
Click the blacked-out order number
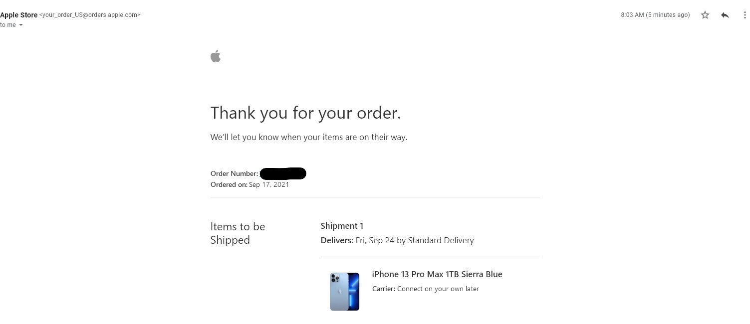(283, 173)
